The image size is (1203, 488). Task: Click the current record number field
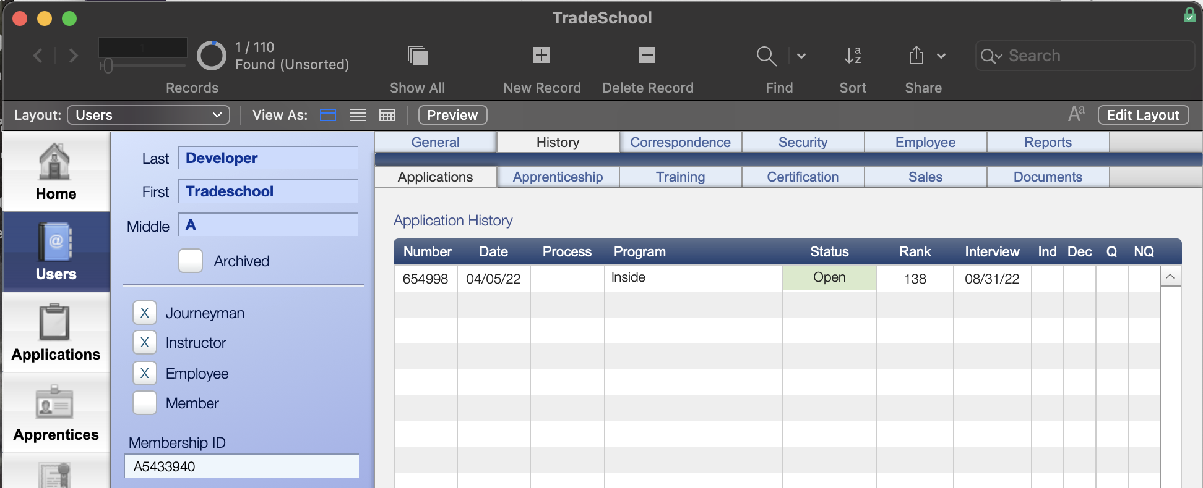tap(142, 47)
